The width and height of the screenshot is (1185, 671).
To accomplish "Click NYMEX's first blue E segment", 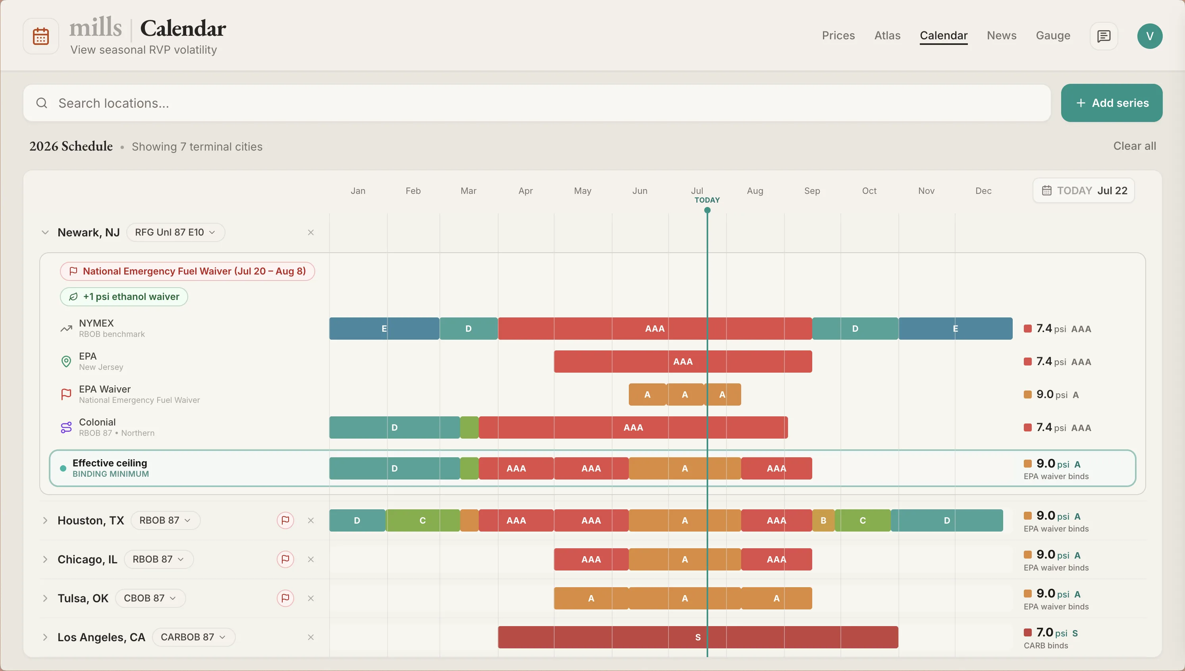I will tap(384, 329).
